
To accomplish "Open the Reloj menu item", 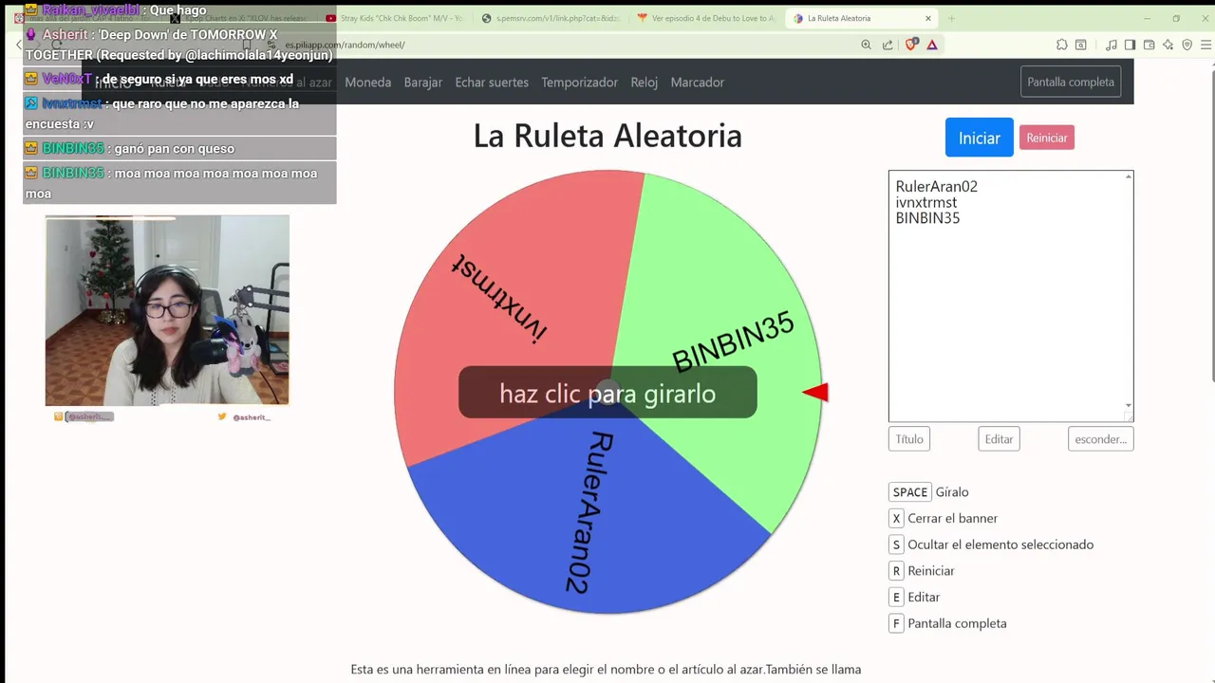I will [x=644, y=82].
